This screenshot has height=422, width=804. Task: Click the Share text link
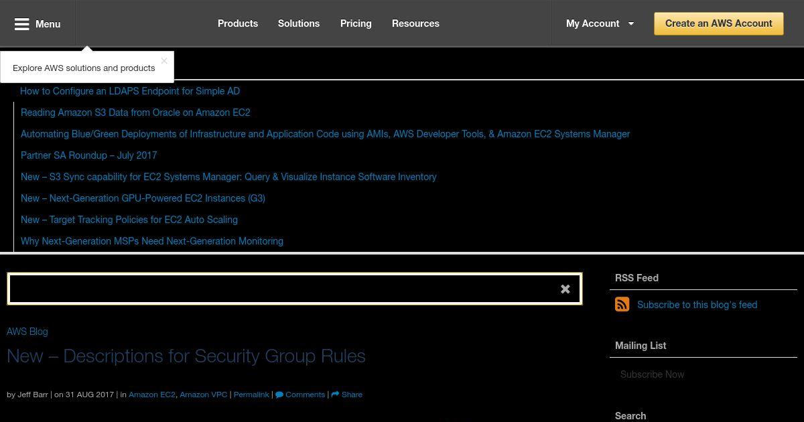[x=352, y=395]
